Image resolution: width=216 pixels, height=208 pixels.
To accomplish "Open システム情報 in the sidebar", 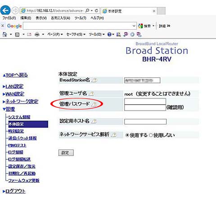I will (19, 117).
